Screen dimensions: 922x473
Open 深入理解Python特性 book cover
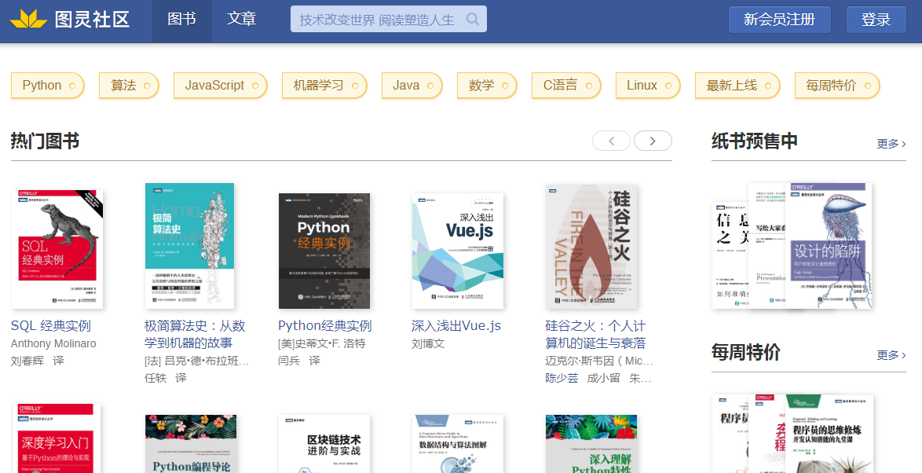coord(591,444)
